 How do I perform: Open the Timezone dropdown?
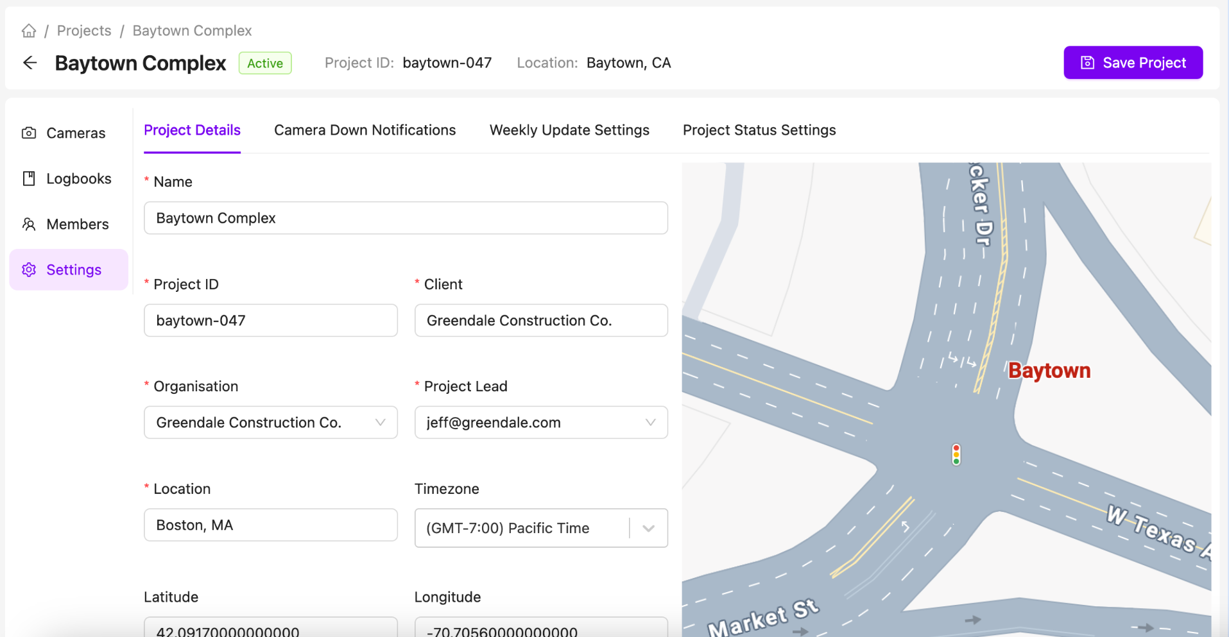pos(648,528)
